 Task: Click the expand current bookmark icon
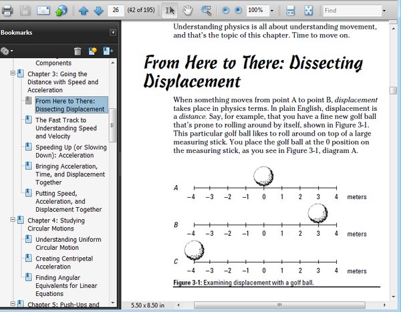108,51
